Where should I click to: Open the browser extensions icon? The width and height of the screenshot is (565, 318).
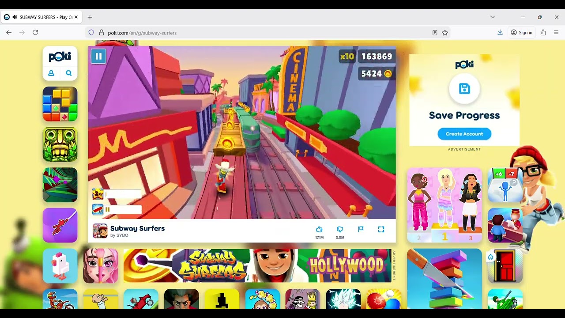click(x=543, y=33)
